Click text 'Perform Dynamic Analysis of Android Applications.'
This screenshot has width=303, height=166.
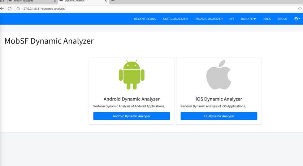tap(129, 106)
